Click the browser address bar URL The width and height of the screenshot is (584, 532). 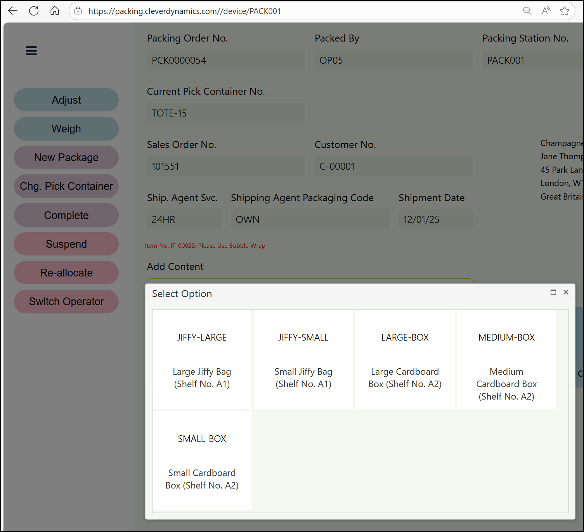coord(185,11)
